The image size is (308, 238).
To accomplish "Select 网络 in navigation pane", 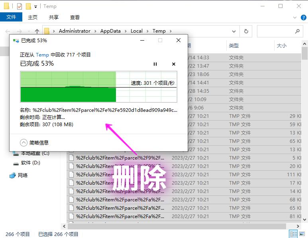I will click(x=23, y=175).
